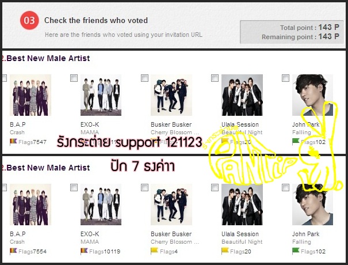
Task: Tick the EXO-K checkbox in first artist section
Action: click(74, 78)
